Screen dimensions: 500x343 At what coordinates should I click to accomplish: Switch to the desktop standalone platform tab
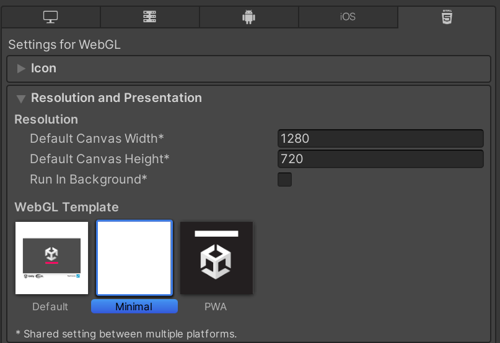tap(51, 17)
